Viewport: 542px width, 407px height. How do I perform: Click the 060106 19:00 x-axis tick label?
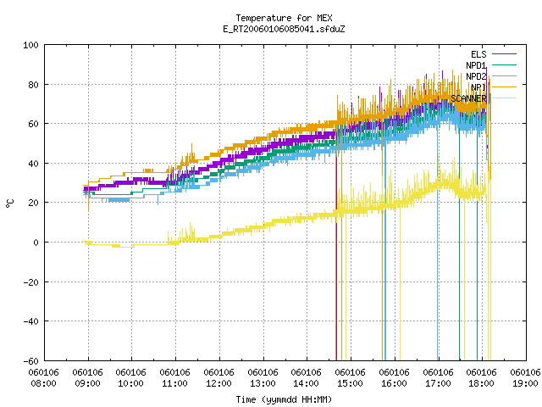525,378
